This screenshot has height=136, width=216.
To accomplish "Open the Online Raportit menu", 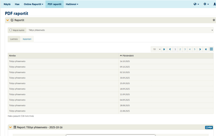I will (x=33, y=4).
